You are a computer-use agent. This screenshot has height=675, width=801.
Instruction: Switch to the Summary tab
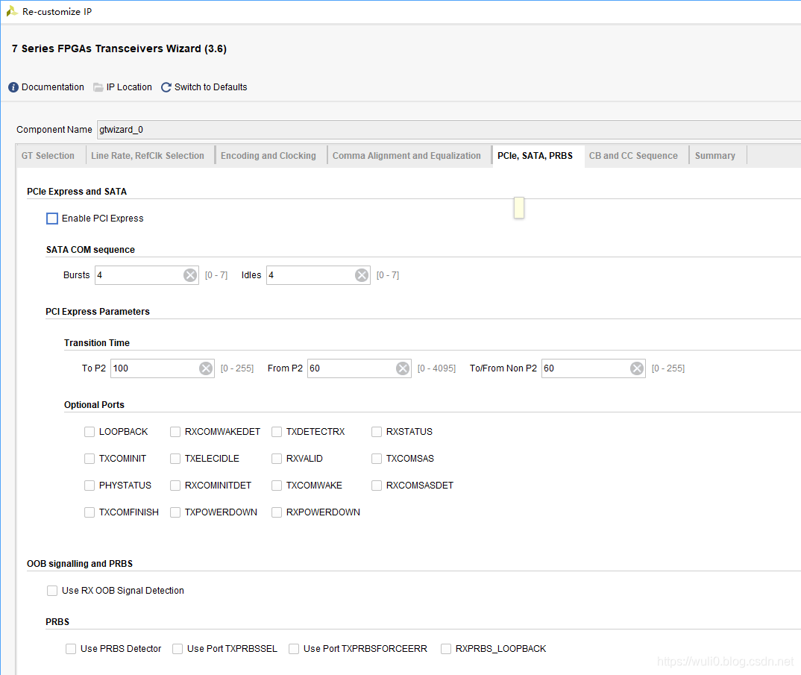[715, 156]
